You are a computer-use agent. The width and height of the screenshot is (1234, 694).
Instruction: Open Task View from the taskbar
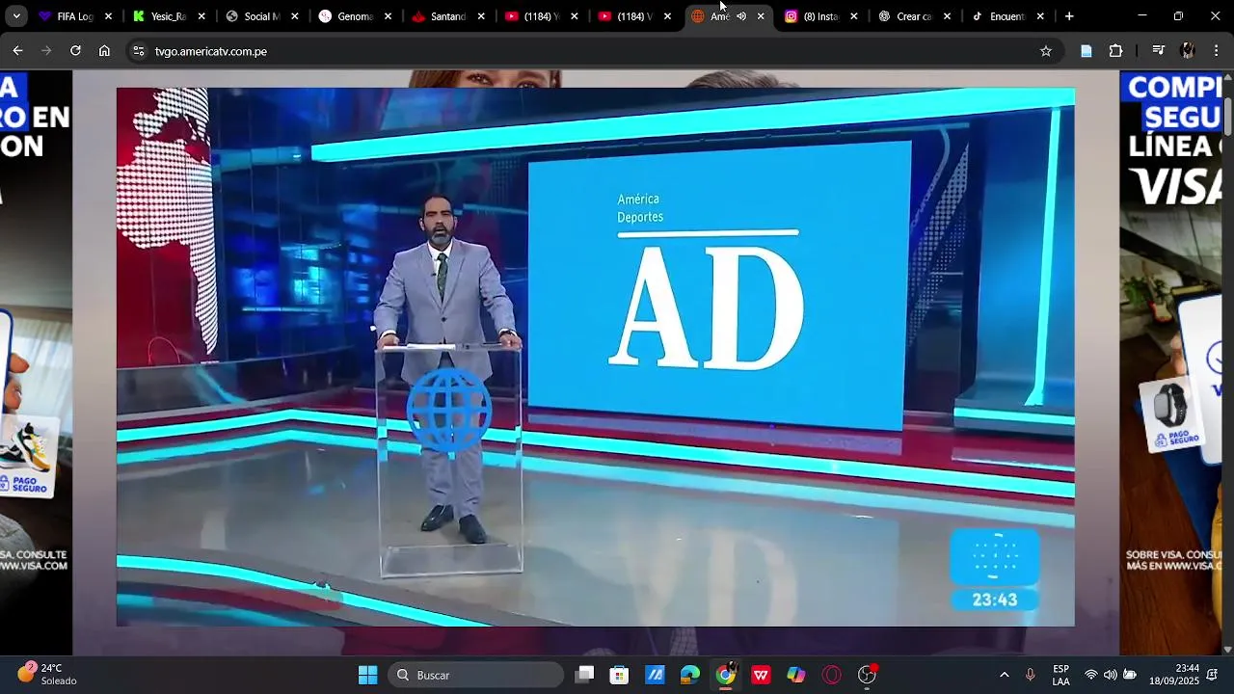(x=584, y=675)
